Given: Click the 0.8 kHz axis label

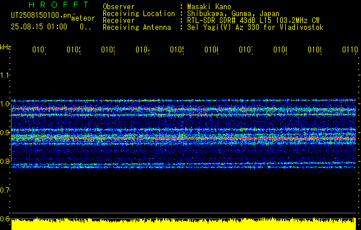Looking at the screenshot, I should point(5,161).
